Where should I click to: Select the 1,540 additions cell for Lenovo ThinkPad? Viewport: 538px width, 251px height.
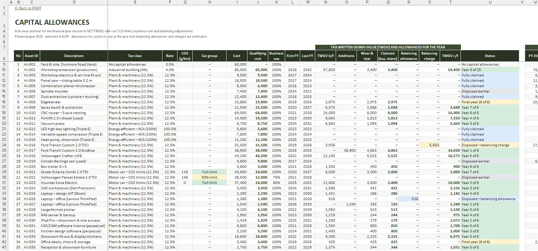coord(346,204)
